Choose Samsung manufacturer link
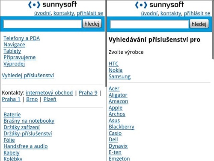 point(119,76)
